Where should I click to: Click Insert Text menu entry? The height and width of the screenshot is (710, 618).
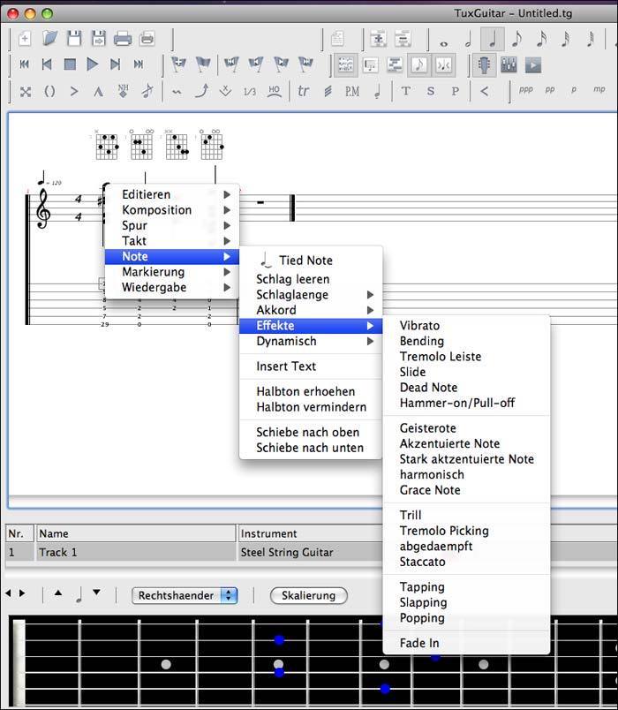286,366
